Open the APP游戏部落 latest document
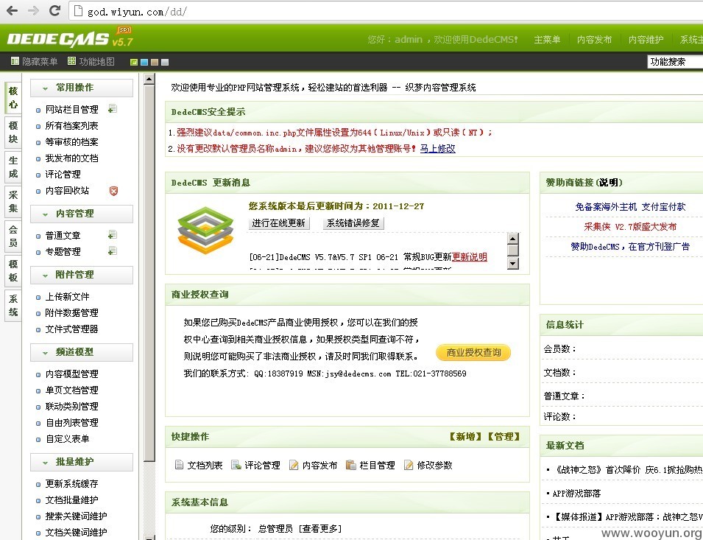 pos(576,494)
